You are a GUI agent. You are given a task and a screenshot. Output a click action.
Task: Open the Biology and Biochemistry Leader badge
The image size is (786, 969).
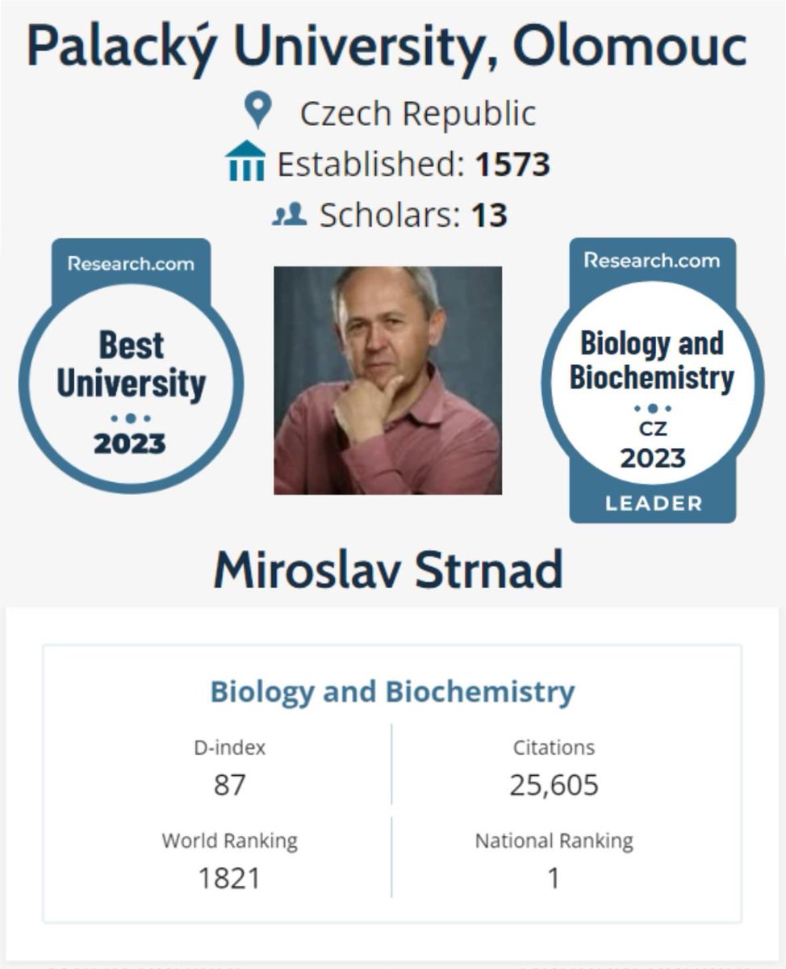click(x=652, y=380)
